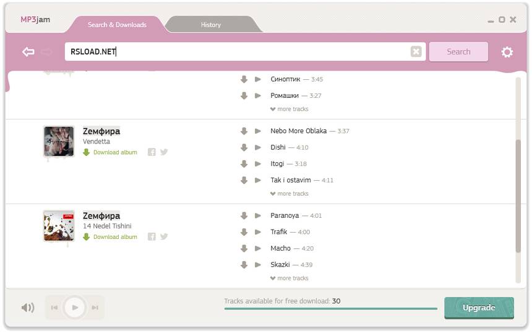
Task: Download album Vendetta
Action: (x=110, y=152)
